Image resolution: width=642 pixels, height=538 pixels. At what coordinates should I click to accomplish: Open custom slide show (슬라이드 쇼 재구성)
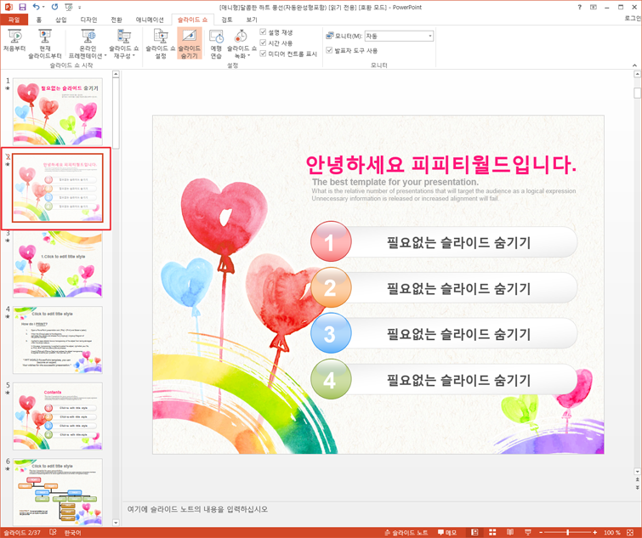coord(123,44)
